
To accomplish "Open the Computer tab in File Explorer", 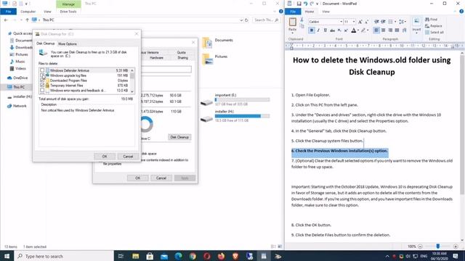I will tap(28, 12).
